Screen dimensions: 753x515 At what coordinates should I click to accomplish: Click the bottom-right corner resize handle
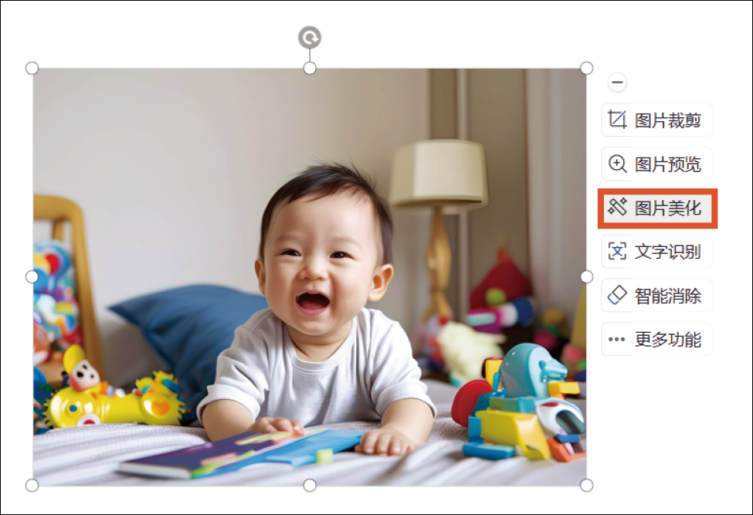click(x=587, y=485)
